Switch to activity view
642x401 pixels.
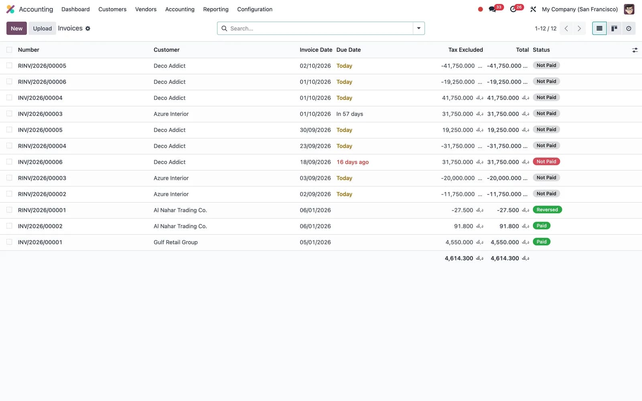[629, 28]
